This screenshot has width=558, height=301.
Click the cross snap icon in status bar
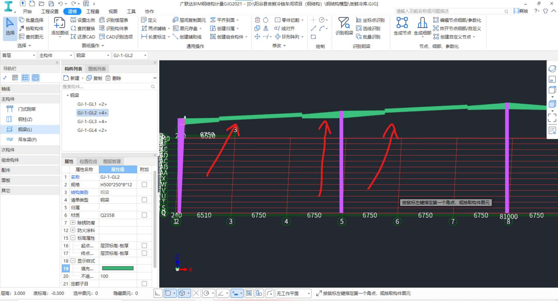point(196,293)
